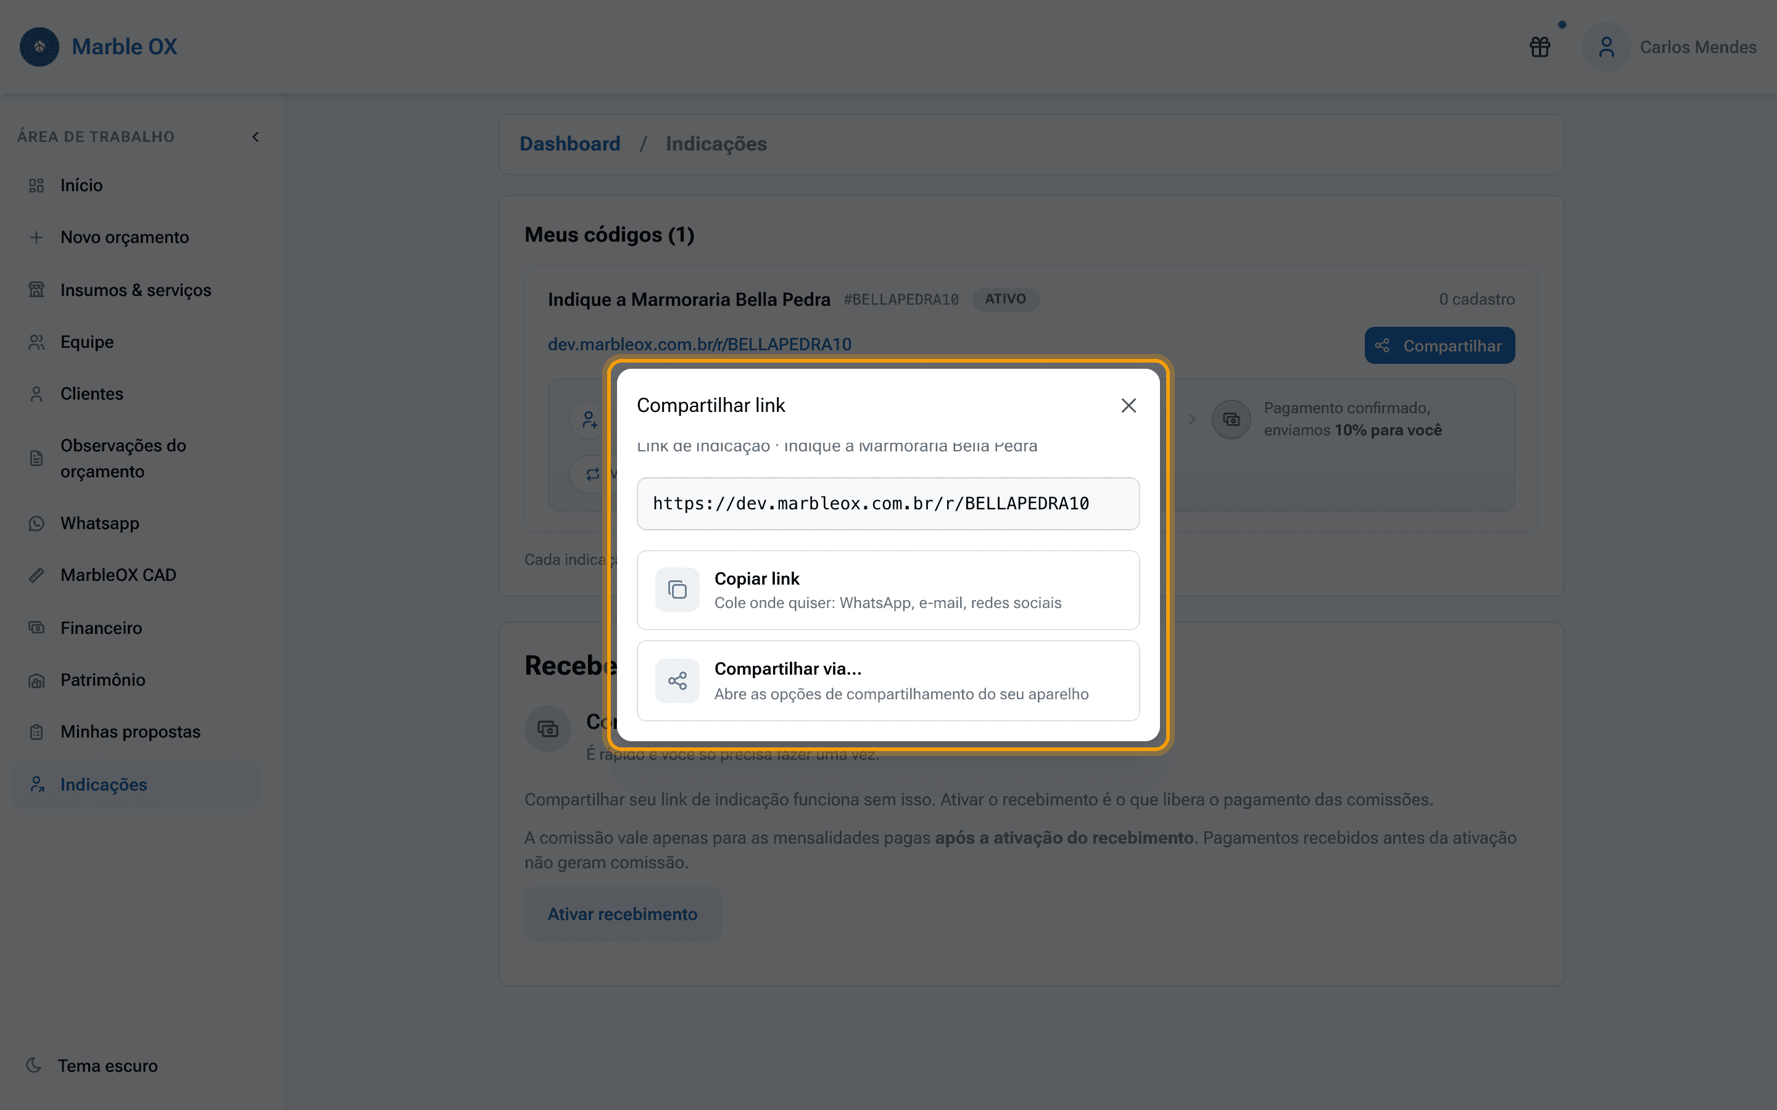Click the ruler icon for MarbleOX CAD
1777x1110 pixels.
click(x=37, y=575)
